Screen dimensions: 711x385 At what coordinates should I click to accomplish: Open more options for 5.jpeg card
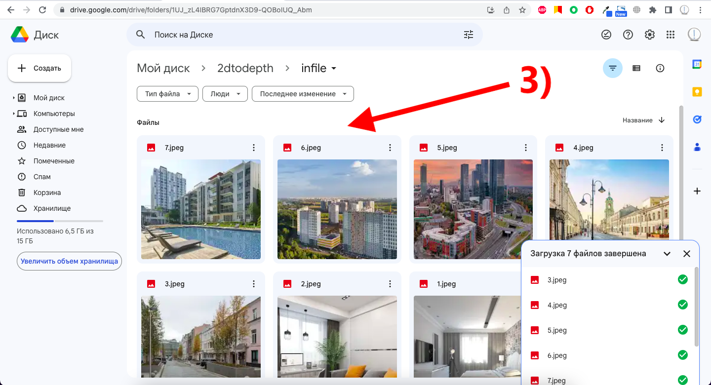tap(526, 148)
